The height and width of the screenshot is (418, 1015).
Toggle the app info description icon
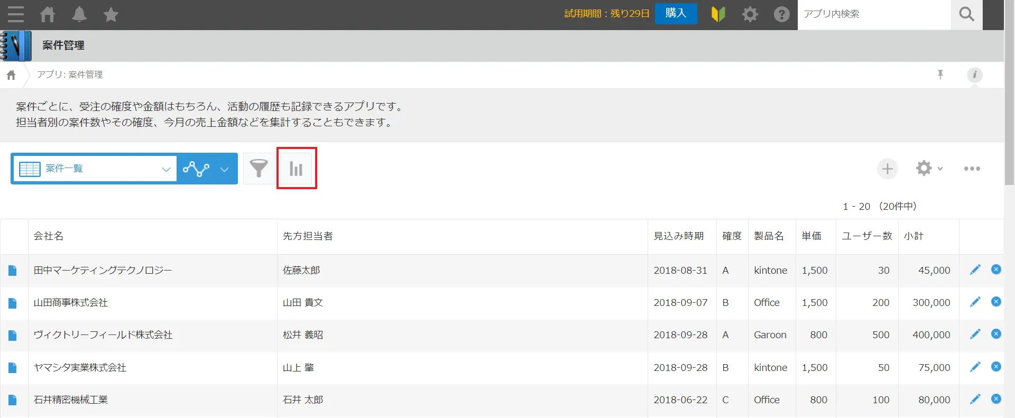coord(974,75)
